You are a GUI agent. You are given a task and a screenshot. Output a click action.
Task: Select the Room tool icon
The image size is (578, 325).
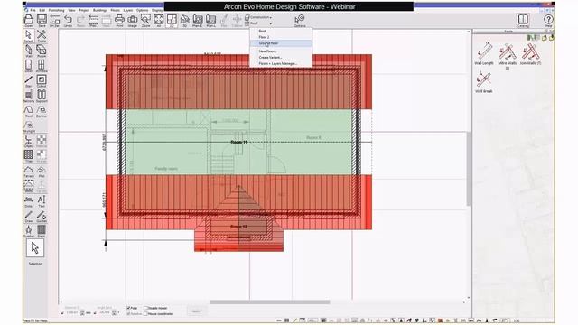pyautogui.click(x=42, y=51)
